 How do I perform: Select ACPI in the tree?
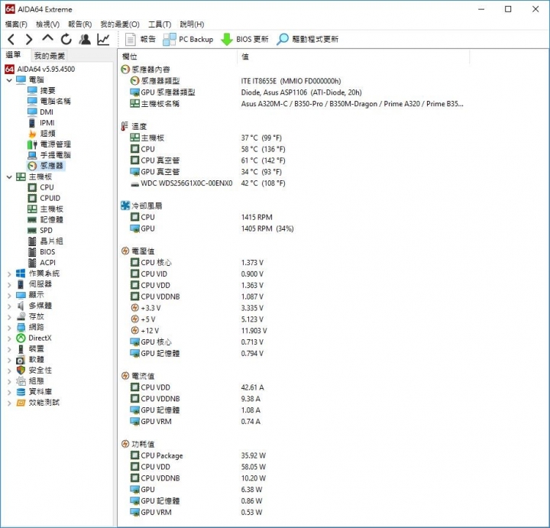tap(42, 263)
